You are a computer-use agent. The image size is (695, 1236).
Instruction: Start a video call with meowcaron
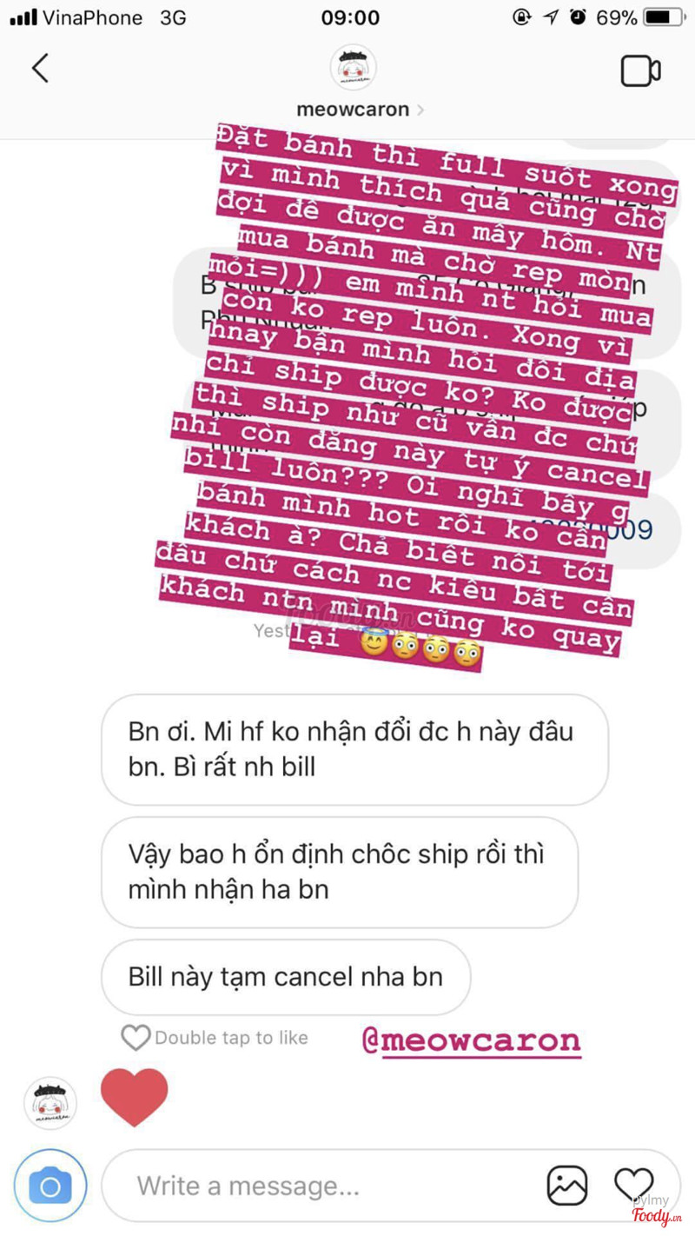(640, 71)
